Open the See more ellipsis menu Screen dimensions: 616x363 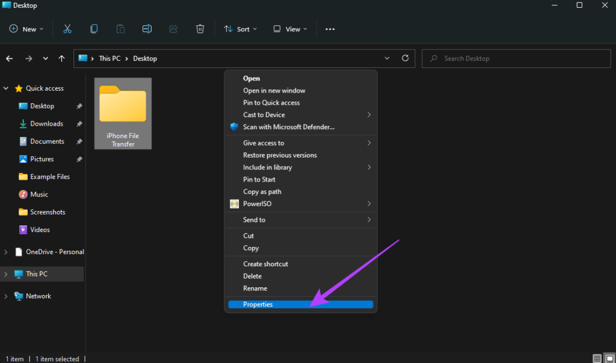[x=330, y=29]
